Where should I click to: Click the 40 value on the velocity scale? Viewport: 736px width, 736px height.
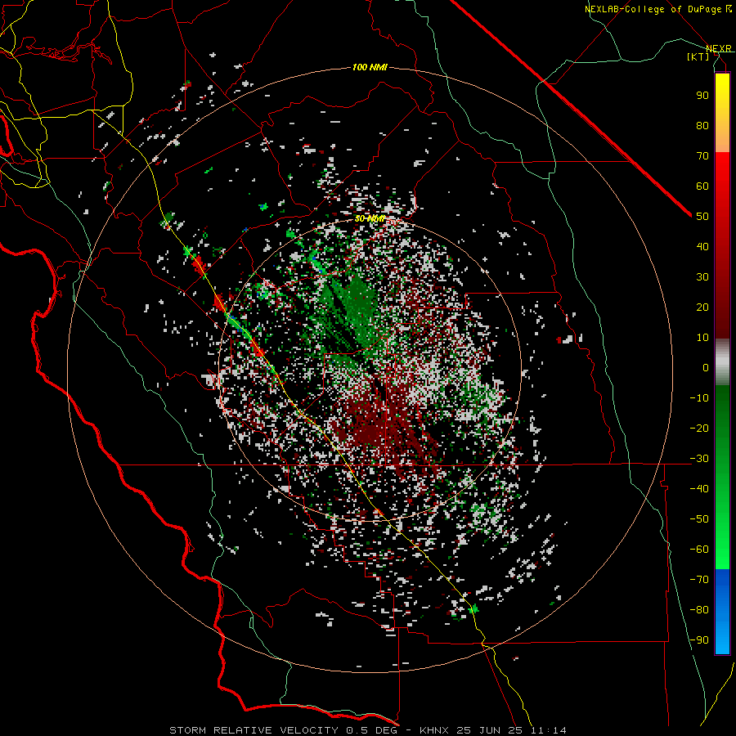(702, 246)
